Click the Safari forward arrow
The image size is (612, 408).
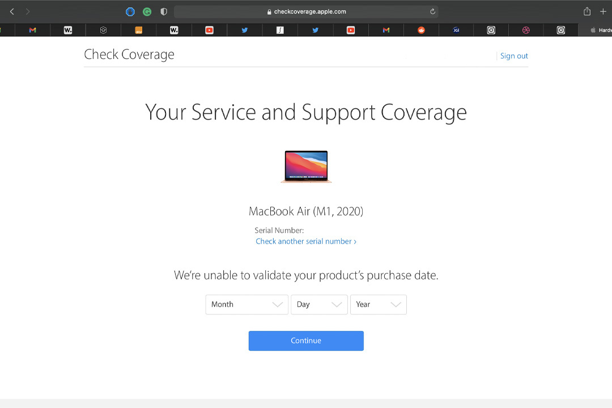coord(28,12)
